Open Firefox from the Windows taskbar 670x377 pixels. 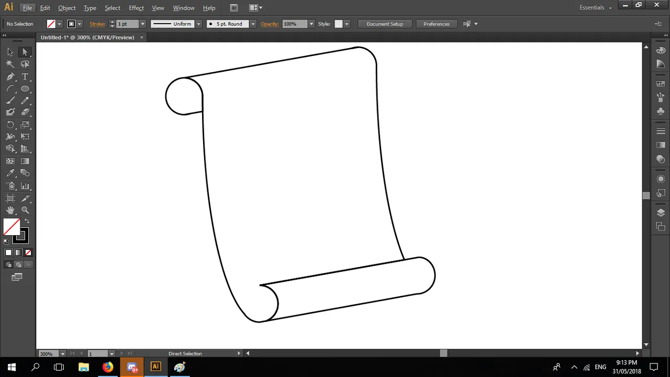[x=108, y=367]
